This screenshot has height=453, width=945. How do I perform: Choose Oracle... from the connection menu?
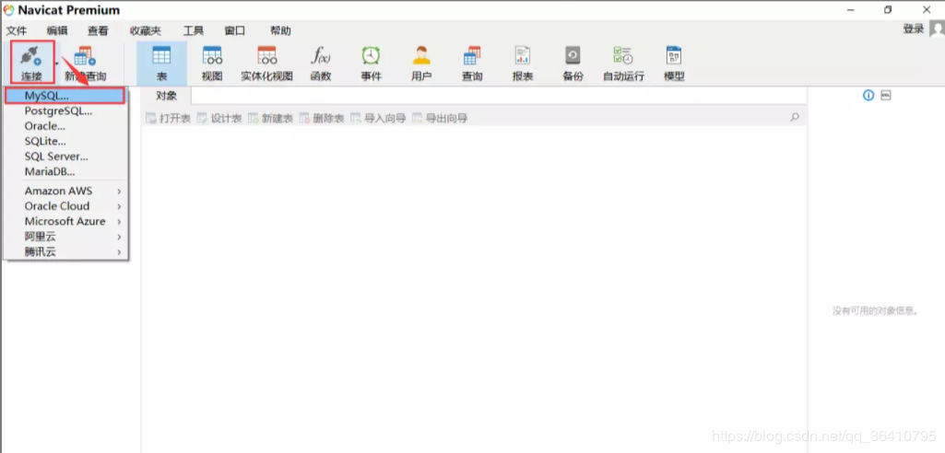(x=65, y=126)
